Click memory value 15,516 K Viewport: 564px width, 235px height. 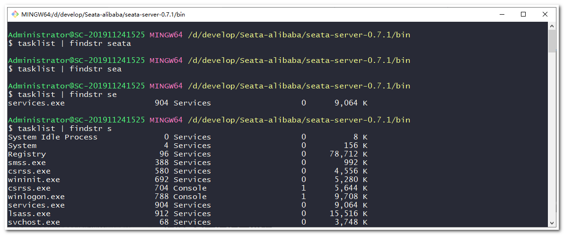click(349, 213)
